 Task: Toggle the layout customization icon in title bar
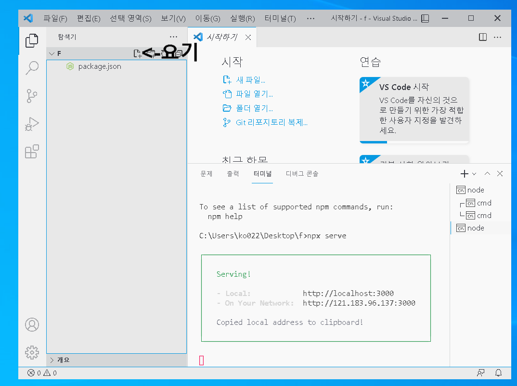coord(426,18)
